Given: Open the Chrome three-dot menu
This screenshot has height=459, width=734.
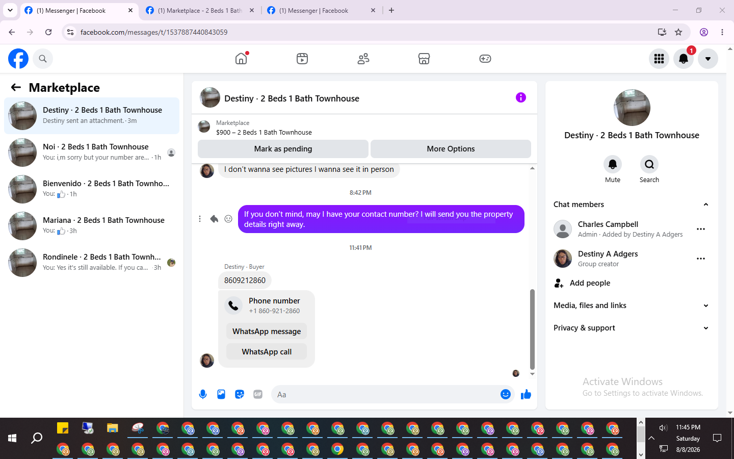Looking at the screenshot, I should click(722, 32).
